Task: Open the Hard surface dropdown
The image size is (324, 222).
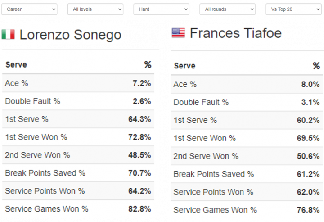Action: pyautogui.click(x=162, y=9)
